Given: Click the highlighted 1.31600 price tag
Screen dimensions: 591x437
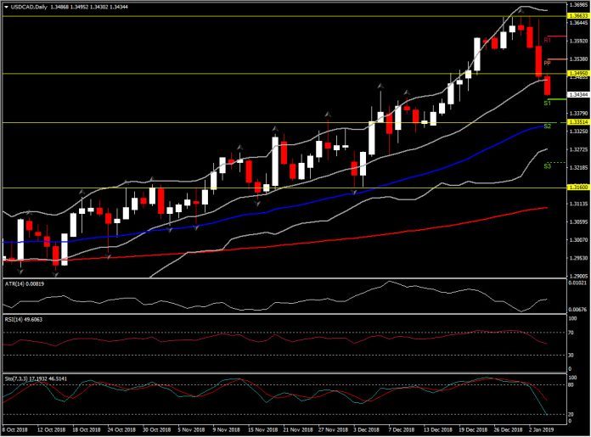Looking at the screenshot, I should (578, 188).
